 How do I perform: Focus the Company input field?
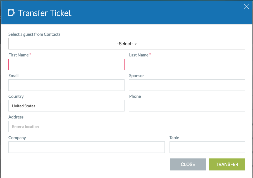(87, 147)
